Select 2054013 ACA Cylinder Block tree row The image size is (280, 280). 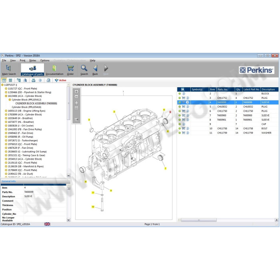[25, 159]
